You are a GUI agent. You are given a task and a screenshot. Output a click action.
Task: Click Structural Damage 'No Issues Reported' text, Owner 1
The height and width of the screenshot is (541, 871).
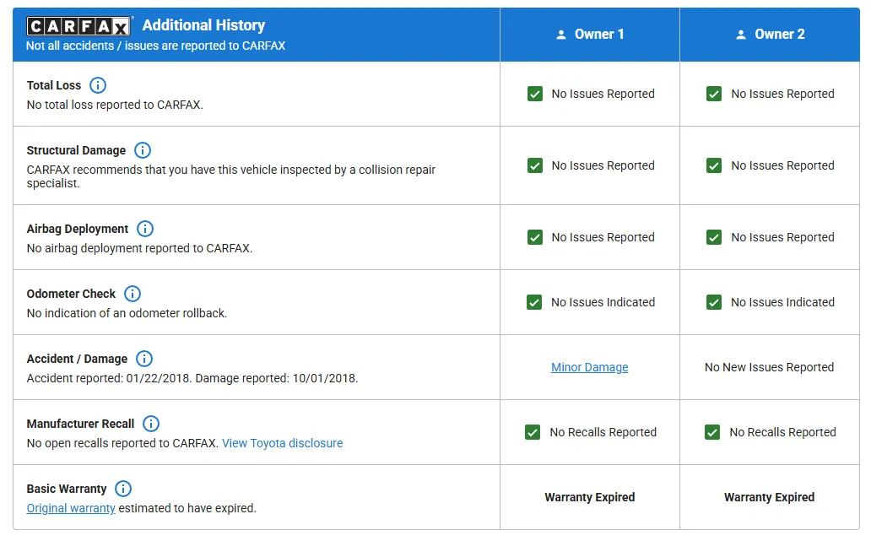click(x=603, y=165)
